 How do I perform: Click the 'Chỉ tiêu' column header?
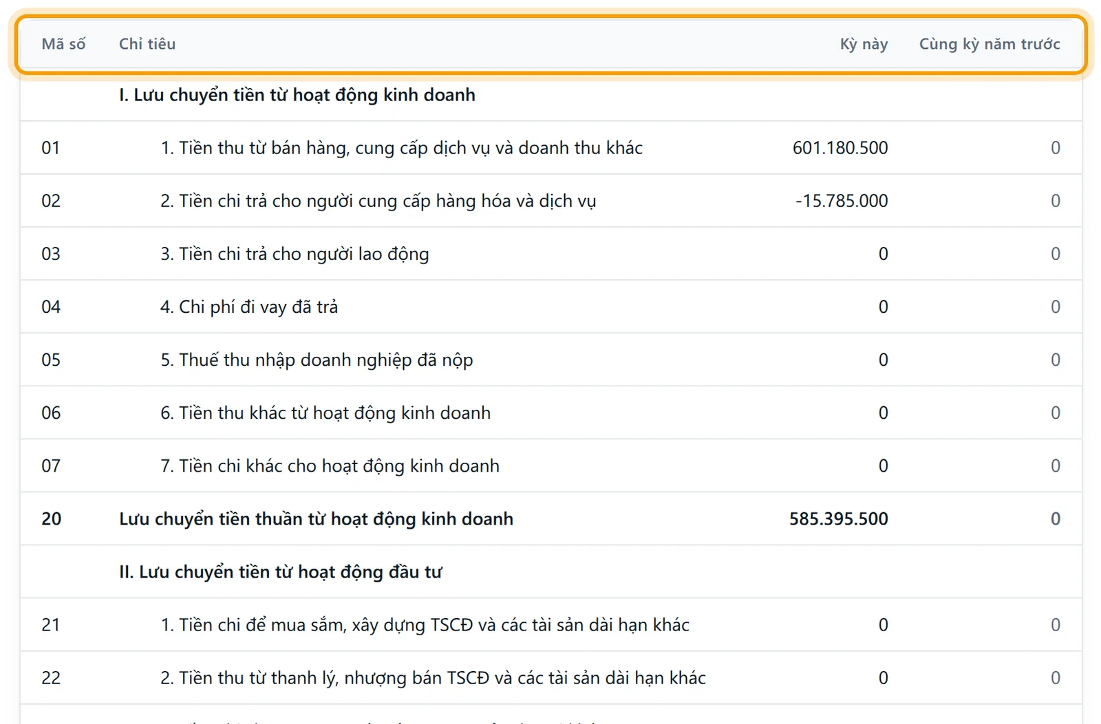point(147,44)
